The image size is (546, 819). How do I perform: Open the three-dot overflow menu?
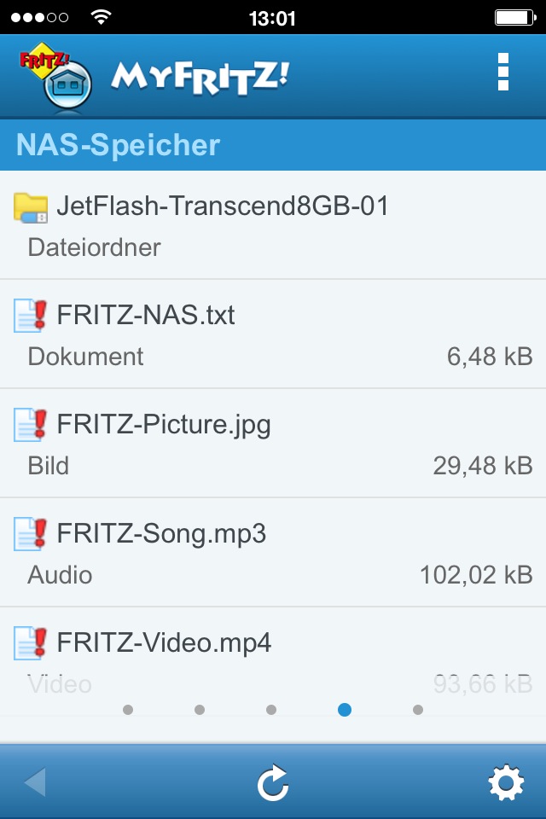[502, 72]
